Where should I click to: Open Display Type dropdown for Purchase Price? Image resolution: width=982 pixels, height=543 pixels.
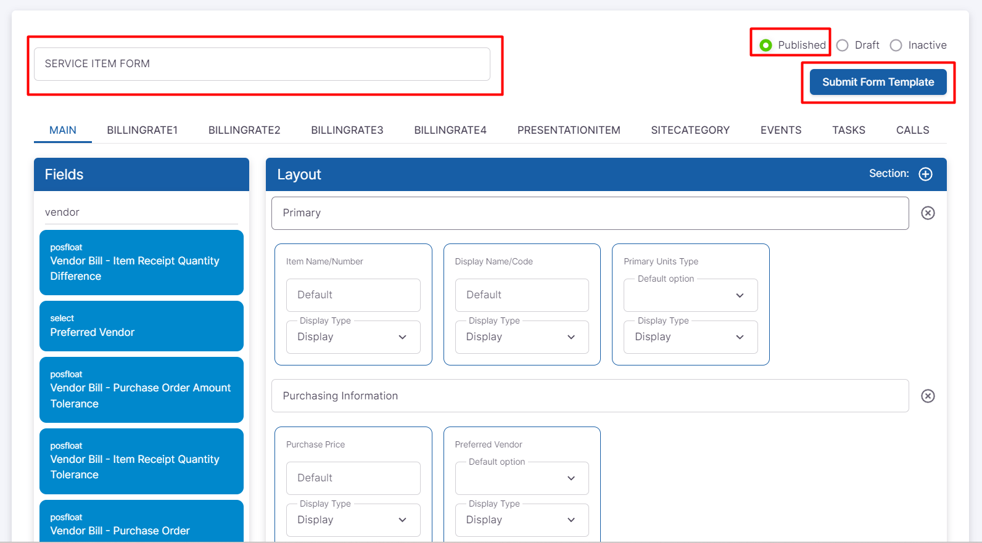click(353, 520)
